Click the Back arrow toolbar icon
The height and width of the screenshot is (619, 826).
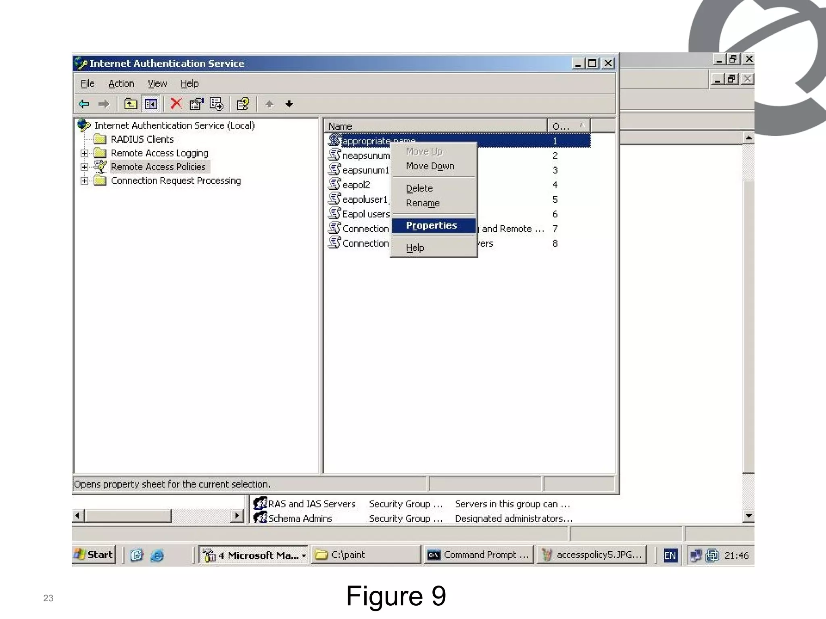click(84, 104)
